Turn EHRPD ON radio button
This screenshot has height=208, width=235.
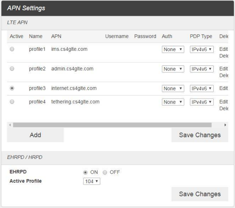point(85,172)
